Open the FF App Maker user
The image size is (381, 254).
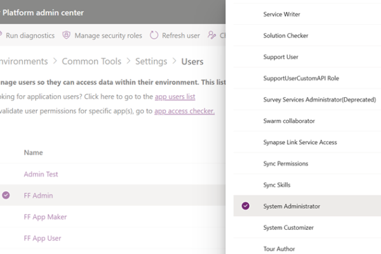click(x=45, y=217)
